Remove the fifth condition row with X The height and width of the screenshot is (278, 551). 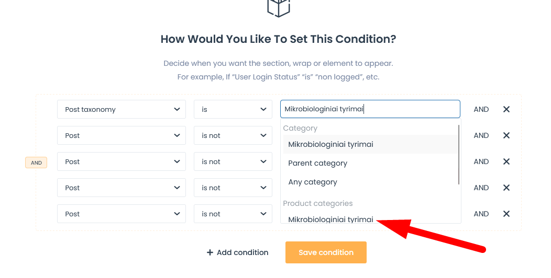point(506,214)
